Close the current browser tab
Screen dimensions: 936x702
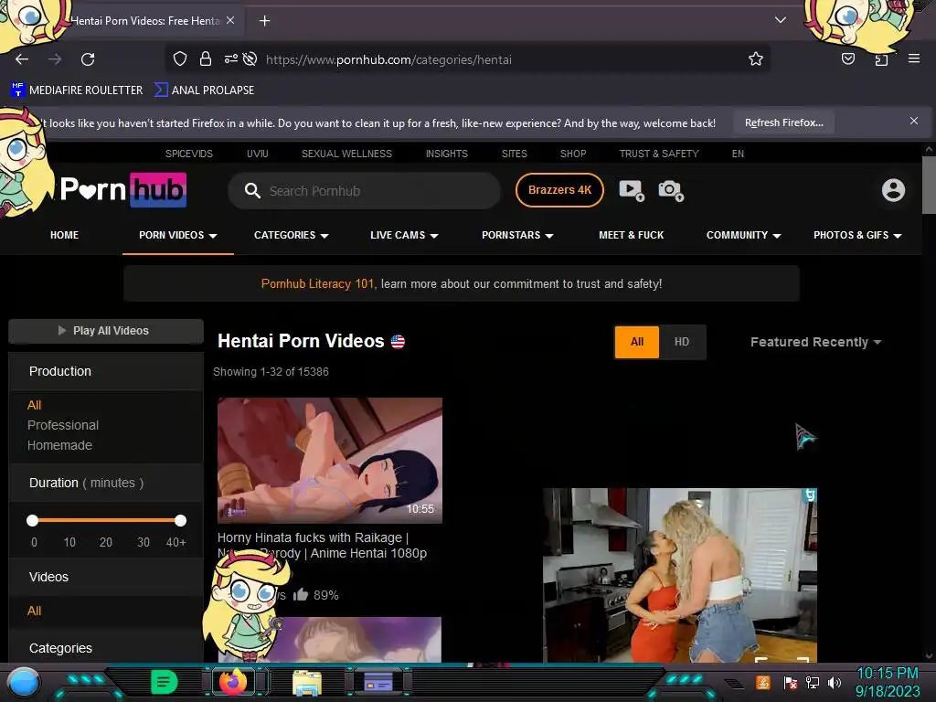point(230,20)
